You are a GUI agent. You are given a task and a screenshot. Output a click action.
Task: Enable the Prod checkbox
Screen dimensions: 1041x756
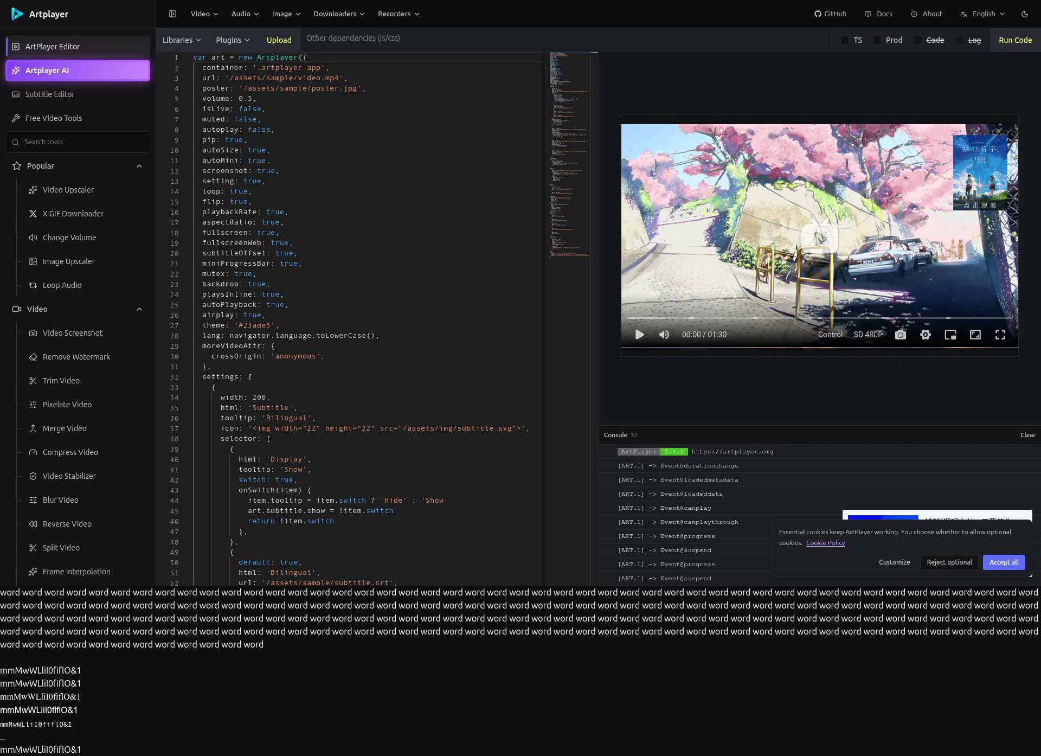click(877, 40)
